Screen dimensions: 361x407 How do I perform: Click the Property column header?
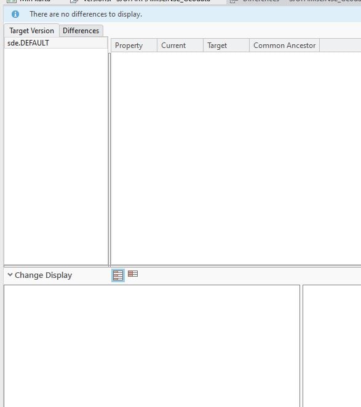click(x=134, y=45)
